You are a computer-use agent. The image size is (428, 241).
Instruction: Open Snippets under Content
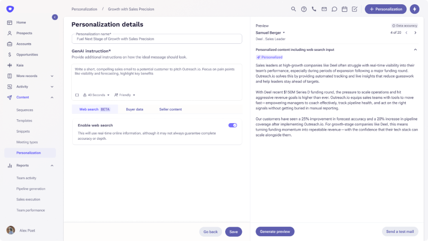coord(23,131)
